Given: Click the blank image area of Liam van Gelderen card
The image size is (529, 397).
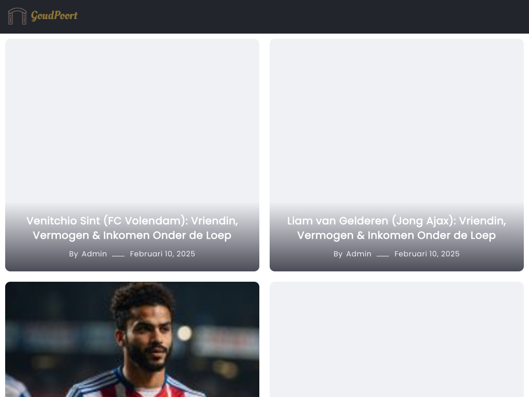Looking at the screenshot, I should pyautogui.click(x=397, y=121).
